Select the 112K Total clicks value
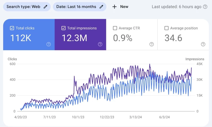This screenshot has width=212, height=127. point(21,38)
